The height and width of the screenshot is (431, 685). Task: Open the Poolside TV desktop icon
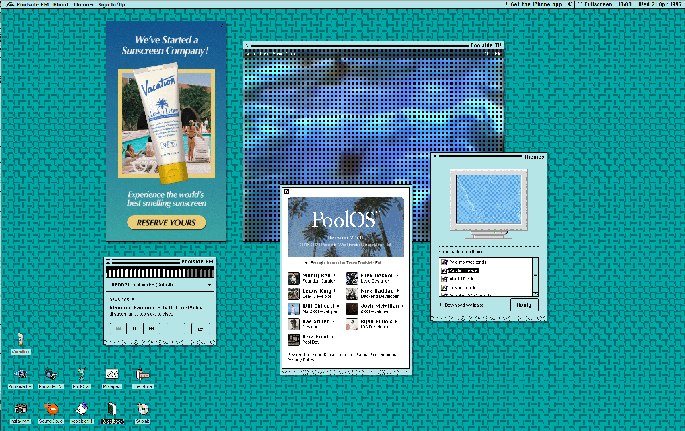coord(51,378)
